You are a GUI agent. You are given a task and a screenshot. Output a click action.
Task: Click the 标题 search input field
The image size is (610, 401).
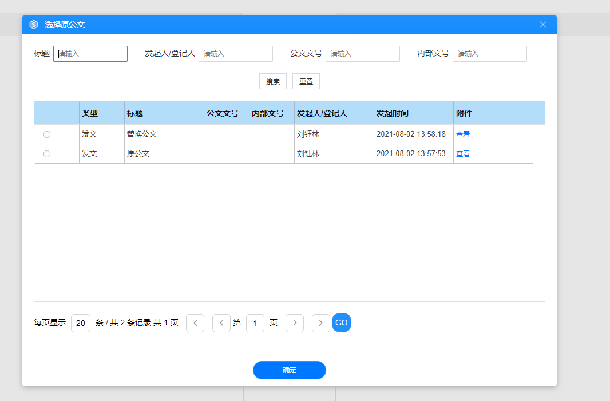coord(90,54)
